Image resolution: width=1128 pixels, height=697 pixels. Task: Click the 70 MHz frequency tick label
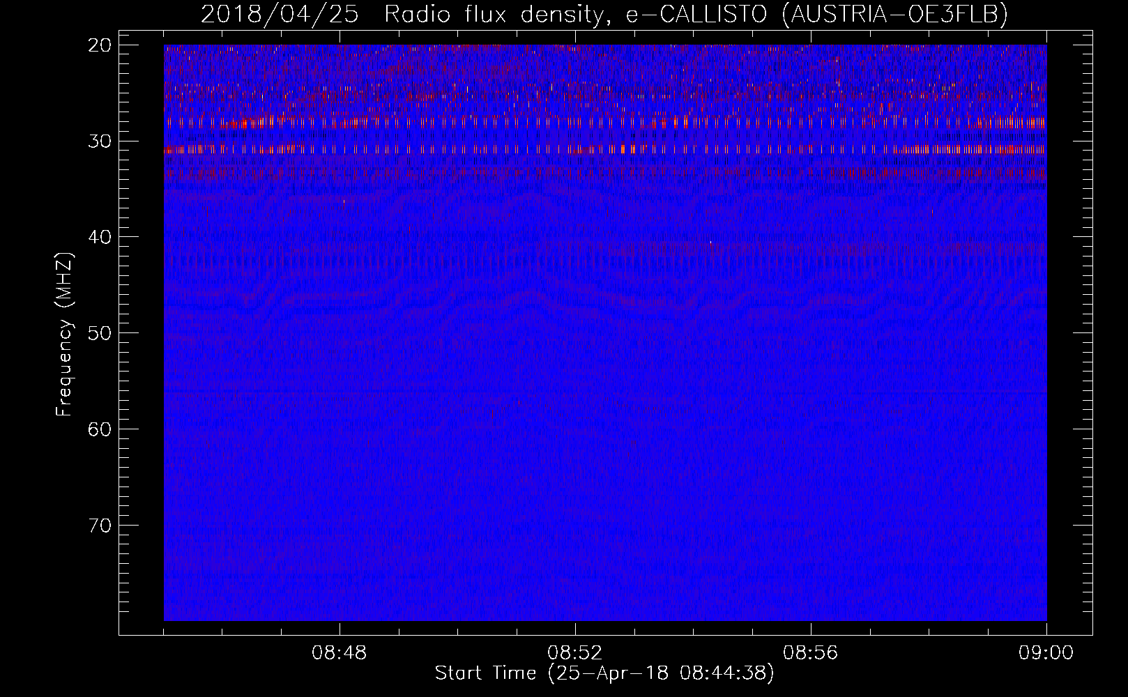100,525
